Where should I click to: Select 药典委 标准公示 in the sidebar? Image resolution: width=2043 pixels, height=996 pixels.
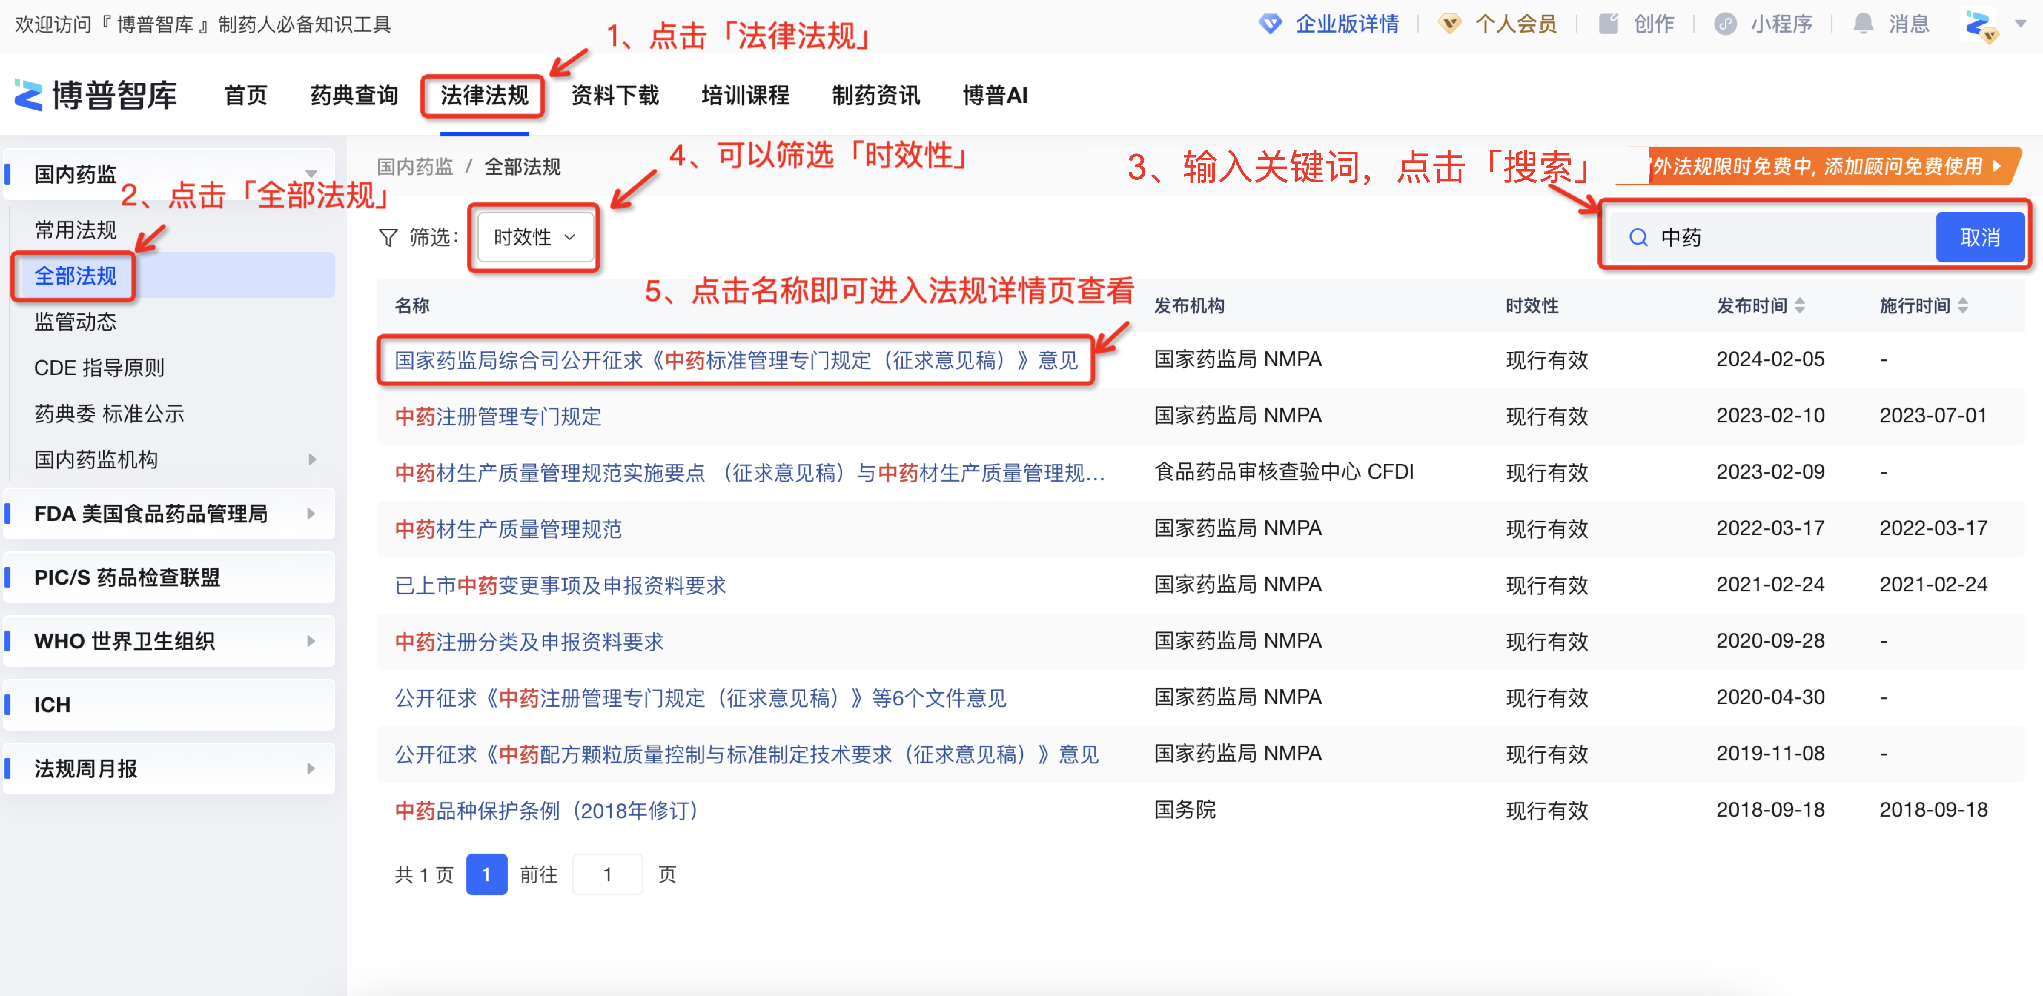pos(109,413)
